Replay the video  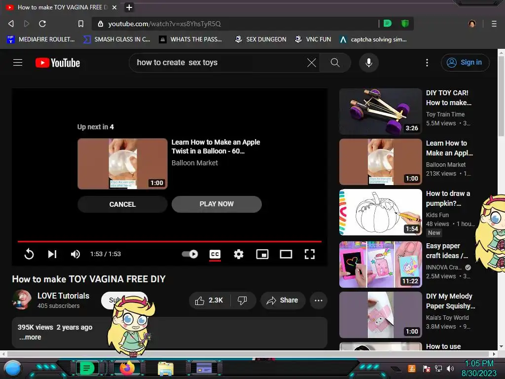click(29, 254)
